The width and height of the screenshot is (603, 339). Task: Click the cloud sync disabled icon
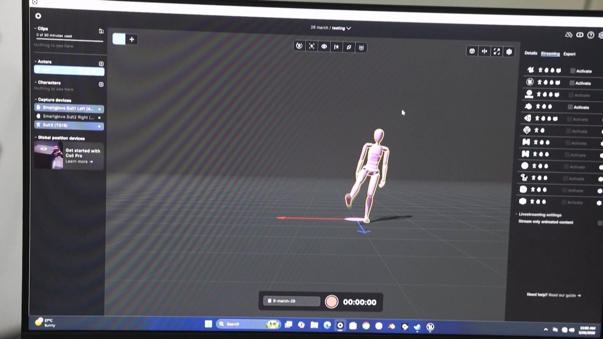point(568,35)
